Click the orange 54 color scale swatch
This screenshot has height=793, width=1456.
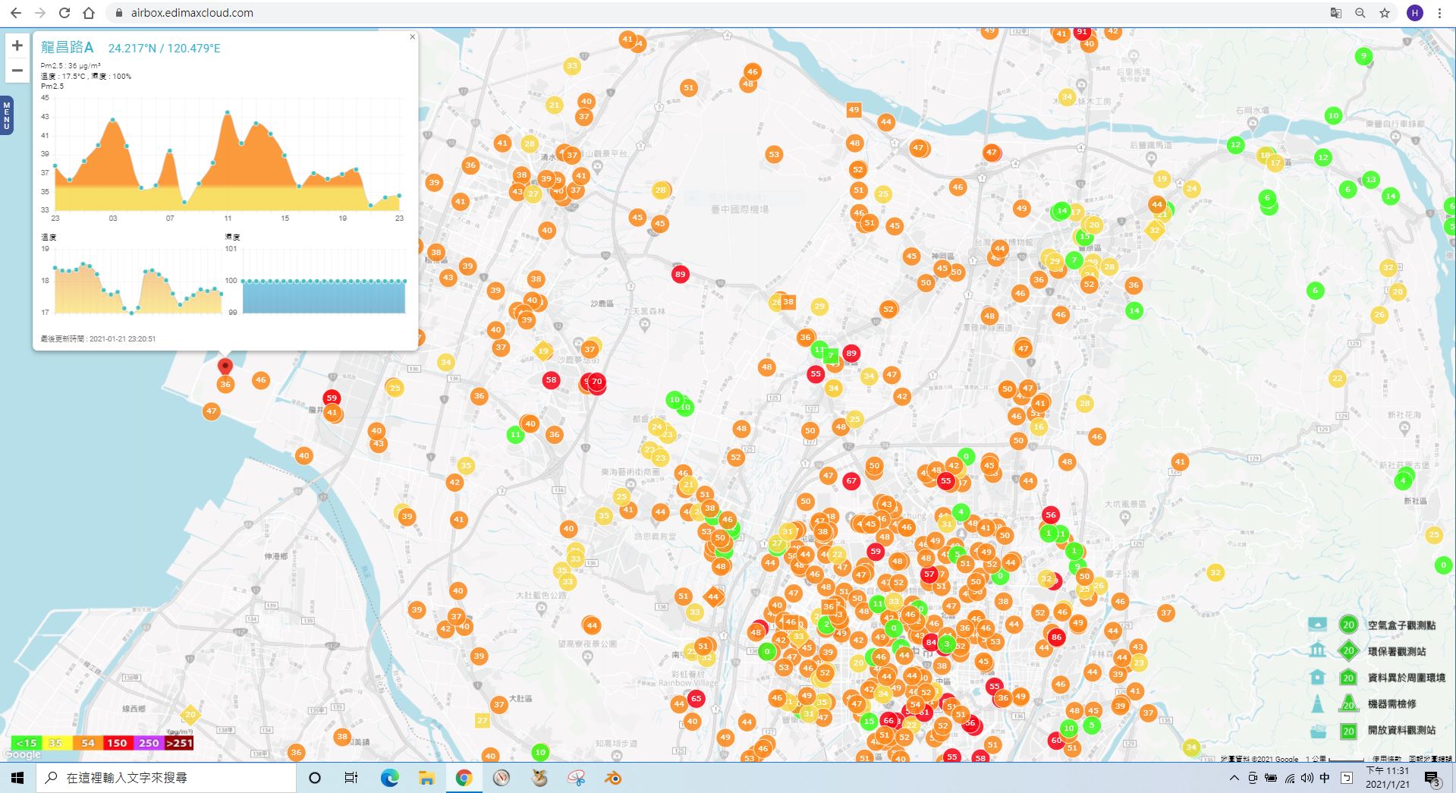87,743
